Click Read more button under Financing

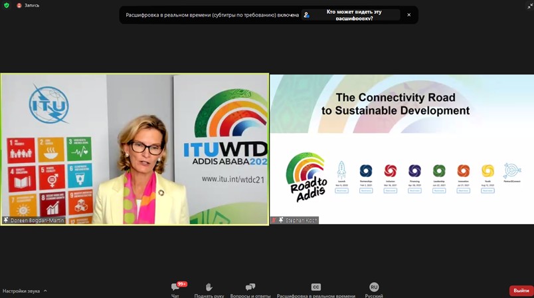(414, 191)
